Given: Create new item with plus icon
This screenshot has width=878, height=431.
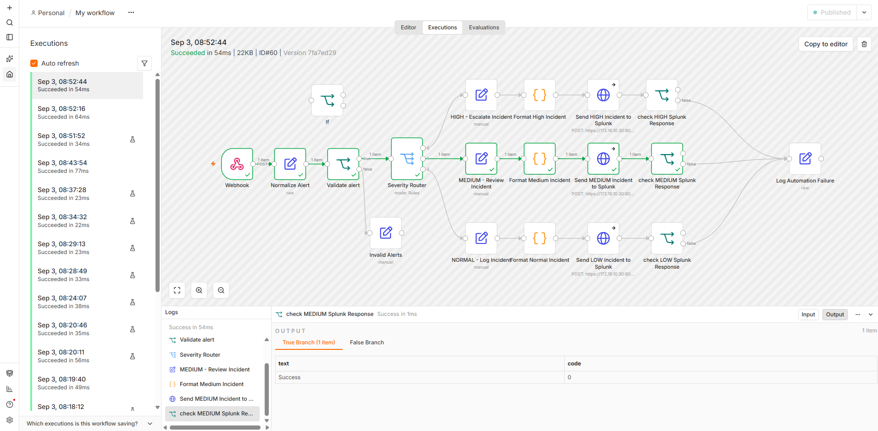Looking at the screenshot, I should pos(10,8).
